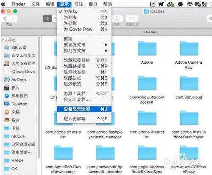
Task: Select com.adobe.illustrator folder
Action: (x=147, y=118)
